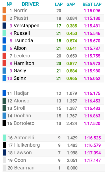Select the Bearman row at position 20
106x175 pixels.
pyautogui.click(x=54, y=168)
